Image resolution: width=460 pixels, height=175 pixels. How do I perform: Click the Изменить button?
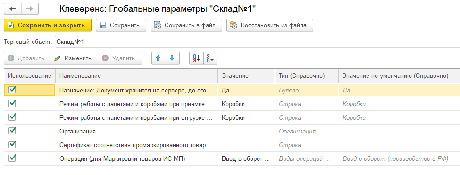(75, 58)
